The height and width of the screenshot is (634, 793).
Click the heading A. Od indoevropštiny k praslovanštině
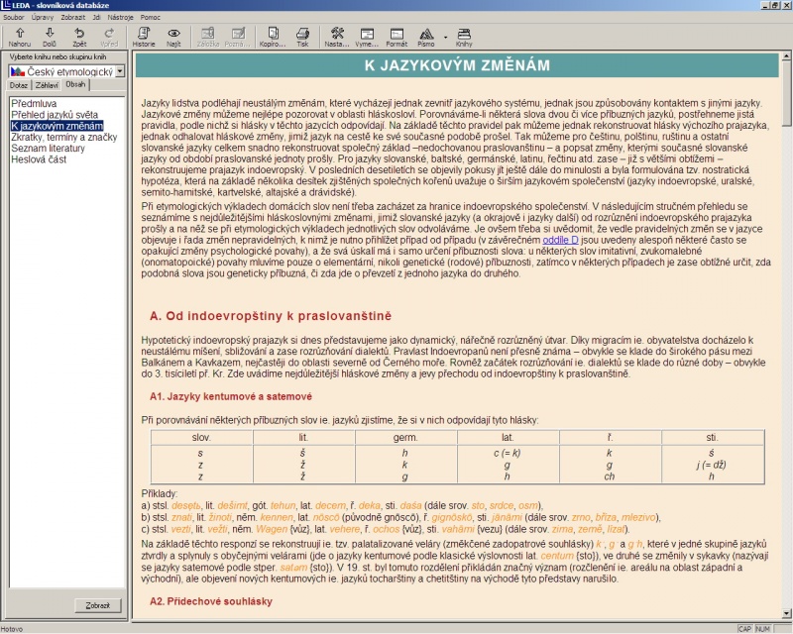point(271,316)
